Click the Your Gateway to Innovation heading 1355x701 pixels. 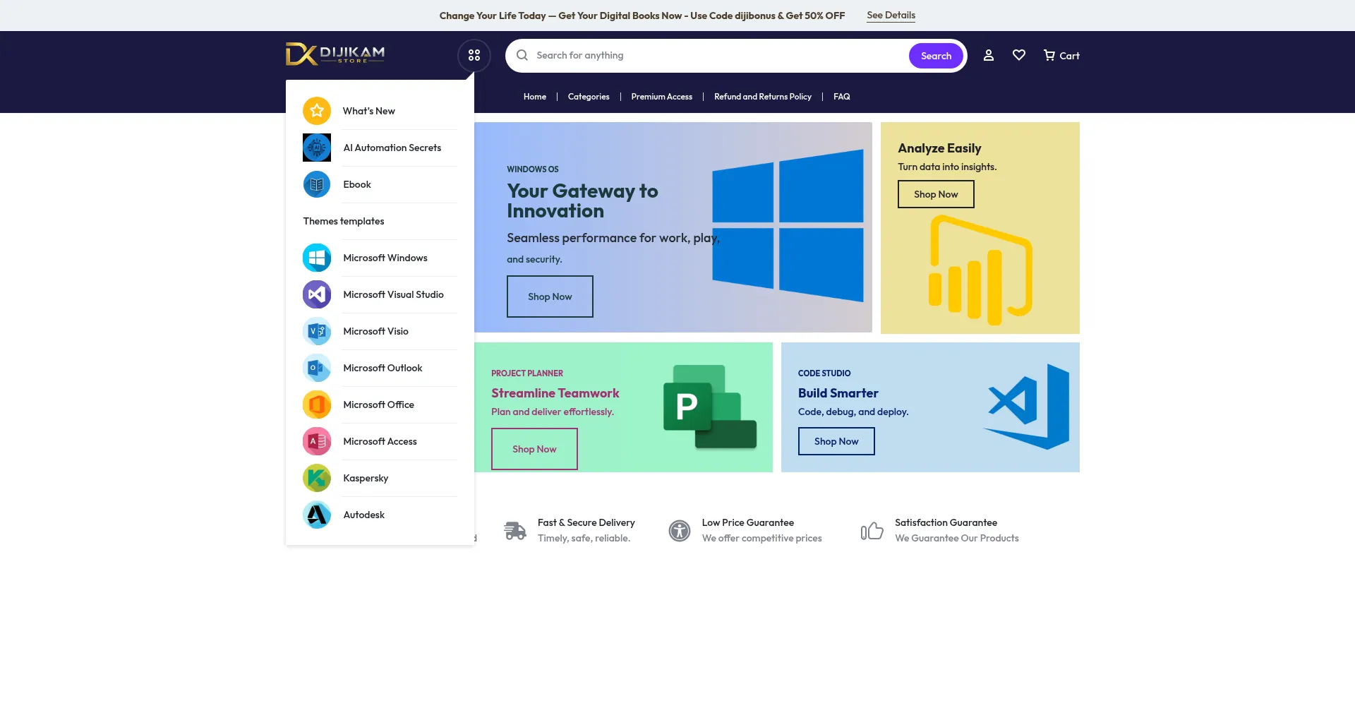582,201
